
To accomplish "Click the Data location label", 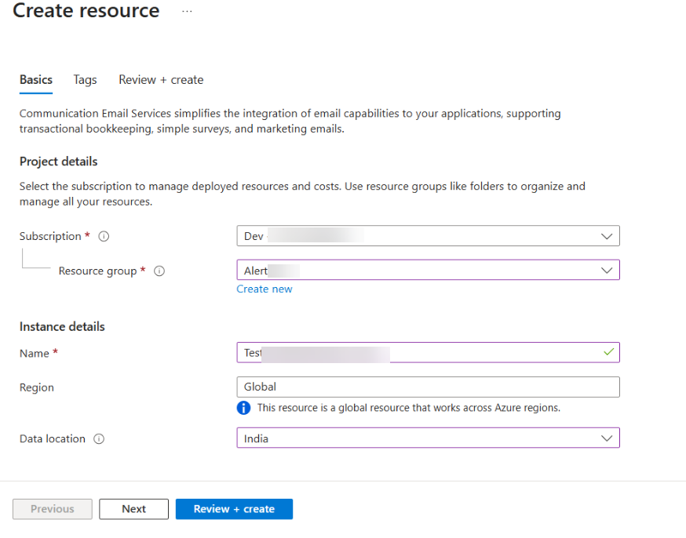I will tap(53, 438).
